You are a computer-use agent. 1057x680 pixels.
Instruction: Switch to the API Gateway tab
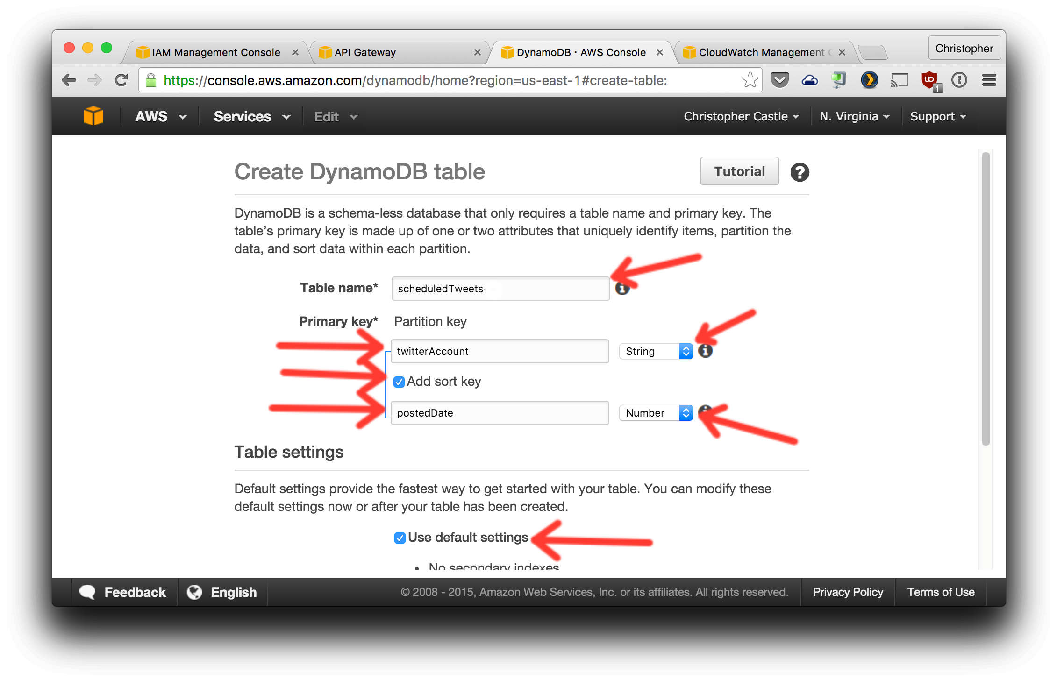[397, 52]
